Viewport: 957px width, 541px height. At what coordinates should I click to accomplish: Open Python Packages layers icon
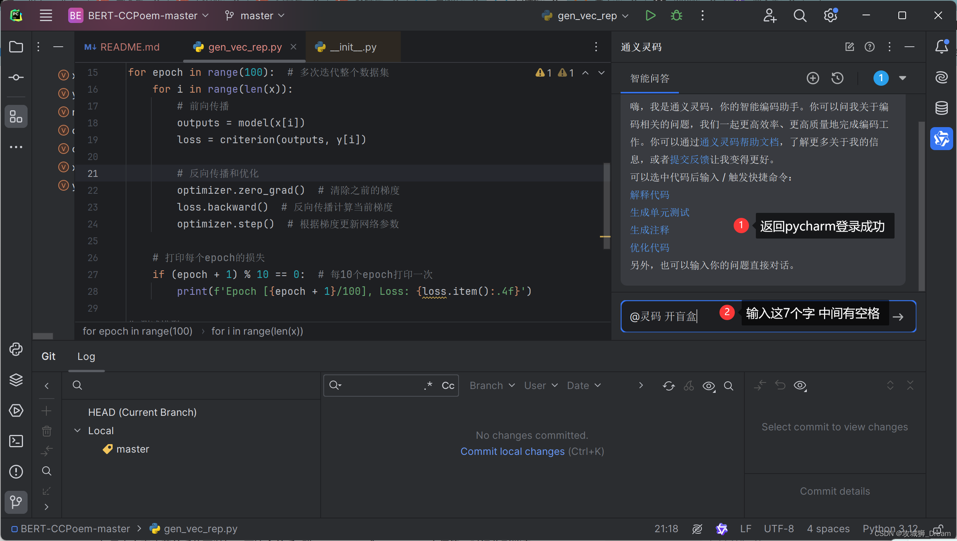tap(16, 380)
